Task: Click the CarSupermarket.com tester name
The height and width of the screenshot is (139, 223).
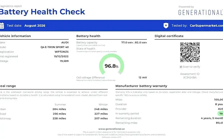Action: click(206, 26)
